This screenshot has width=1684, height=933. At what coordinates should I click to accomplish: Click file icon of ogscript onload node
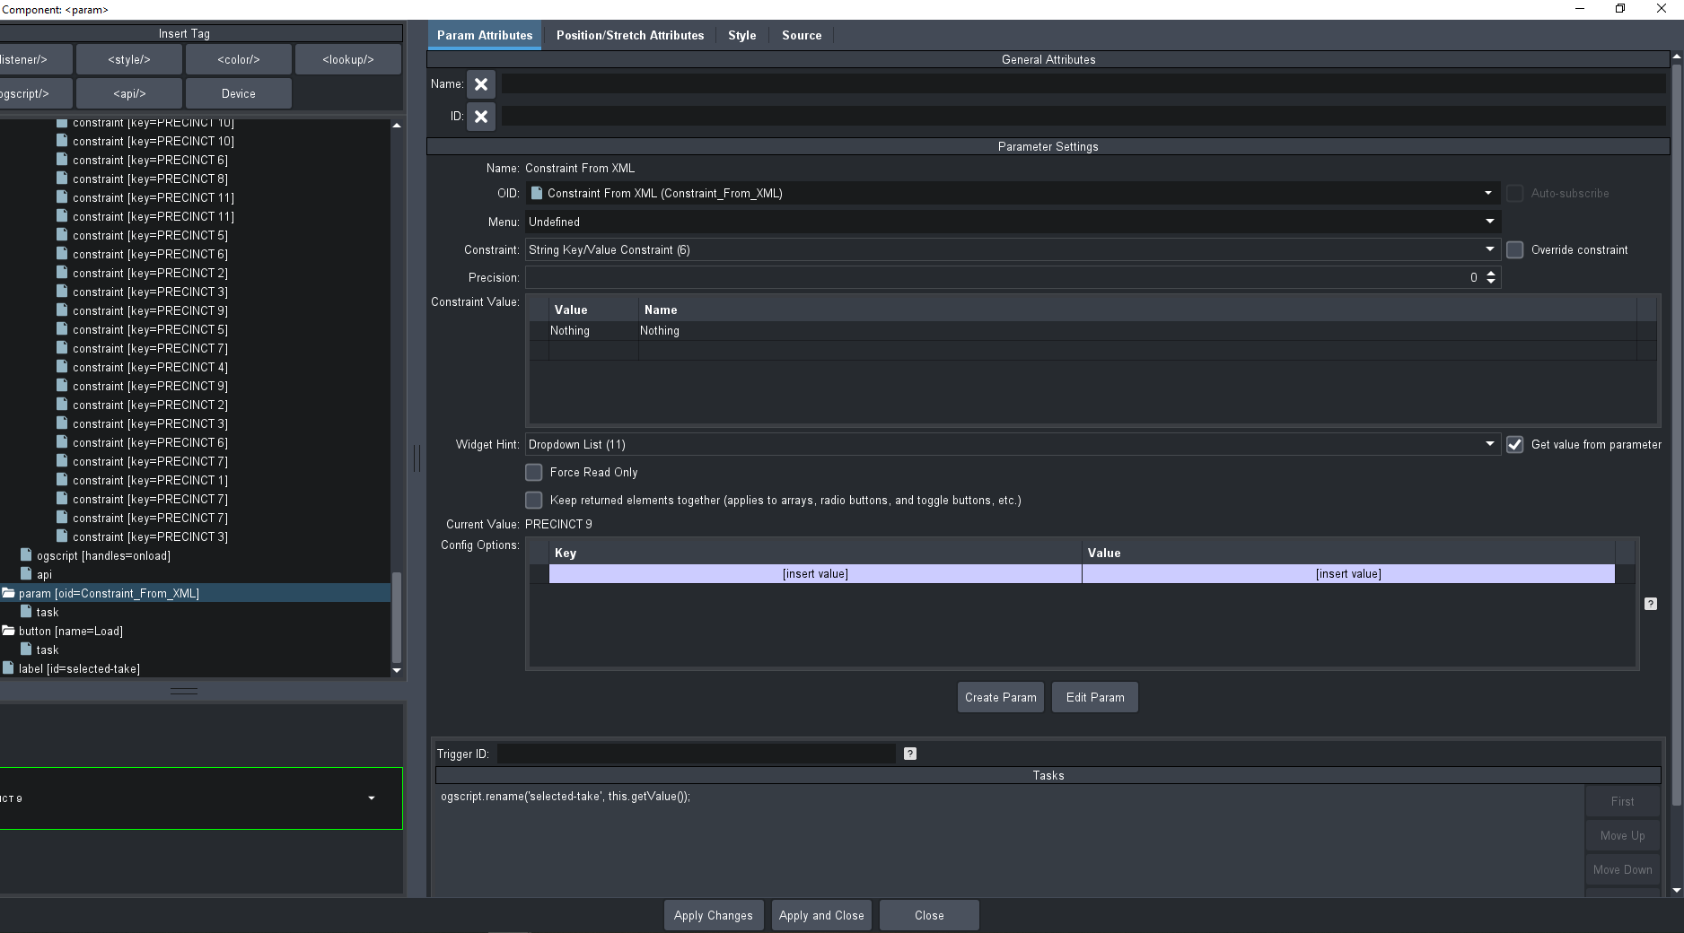point(26,555)
